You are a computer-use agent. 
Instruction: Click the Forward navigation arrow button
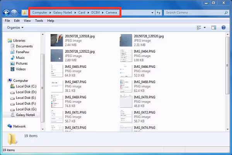[14, 13]
